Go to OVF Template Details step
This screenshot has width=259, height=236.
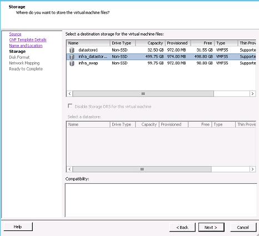(28, 40)
